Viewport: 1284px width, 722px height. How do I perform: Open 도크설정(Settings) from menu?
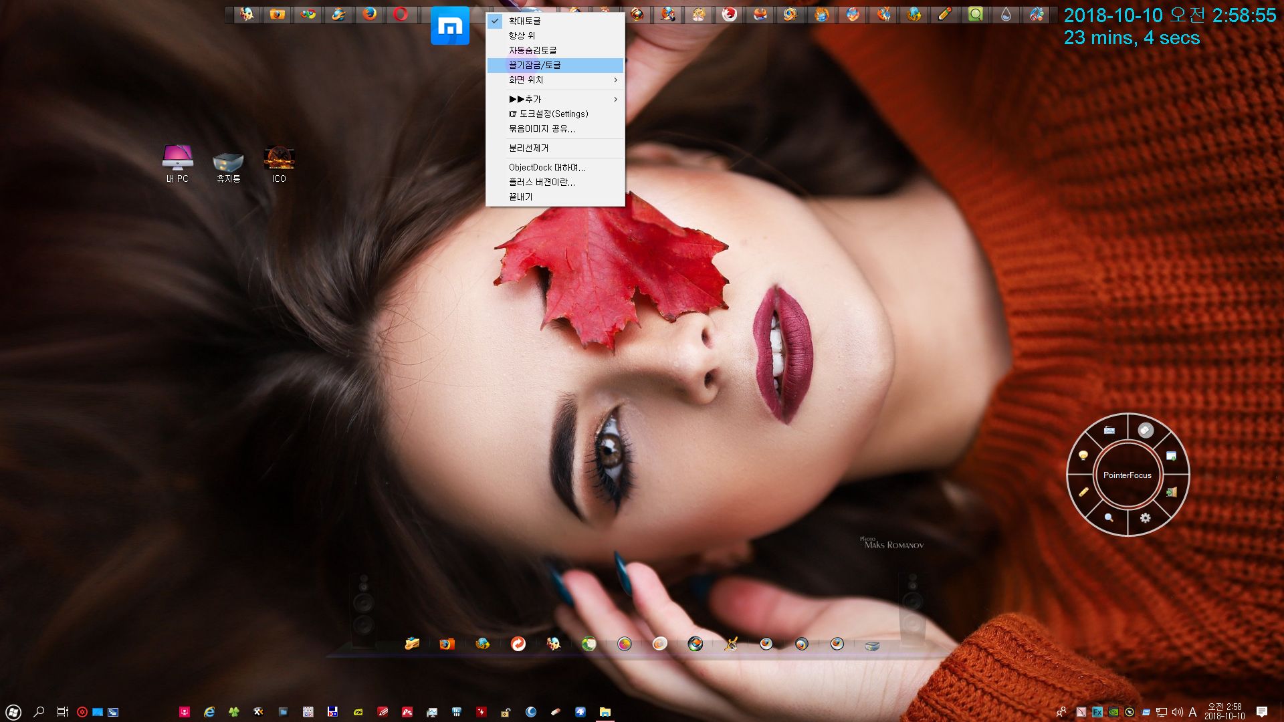click(555, 114)
